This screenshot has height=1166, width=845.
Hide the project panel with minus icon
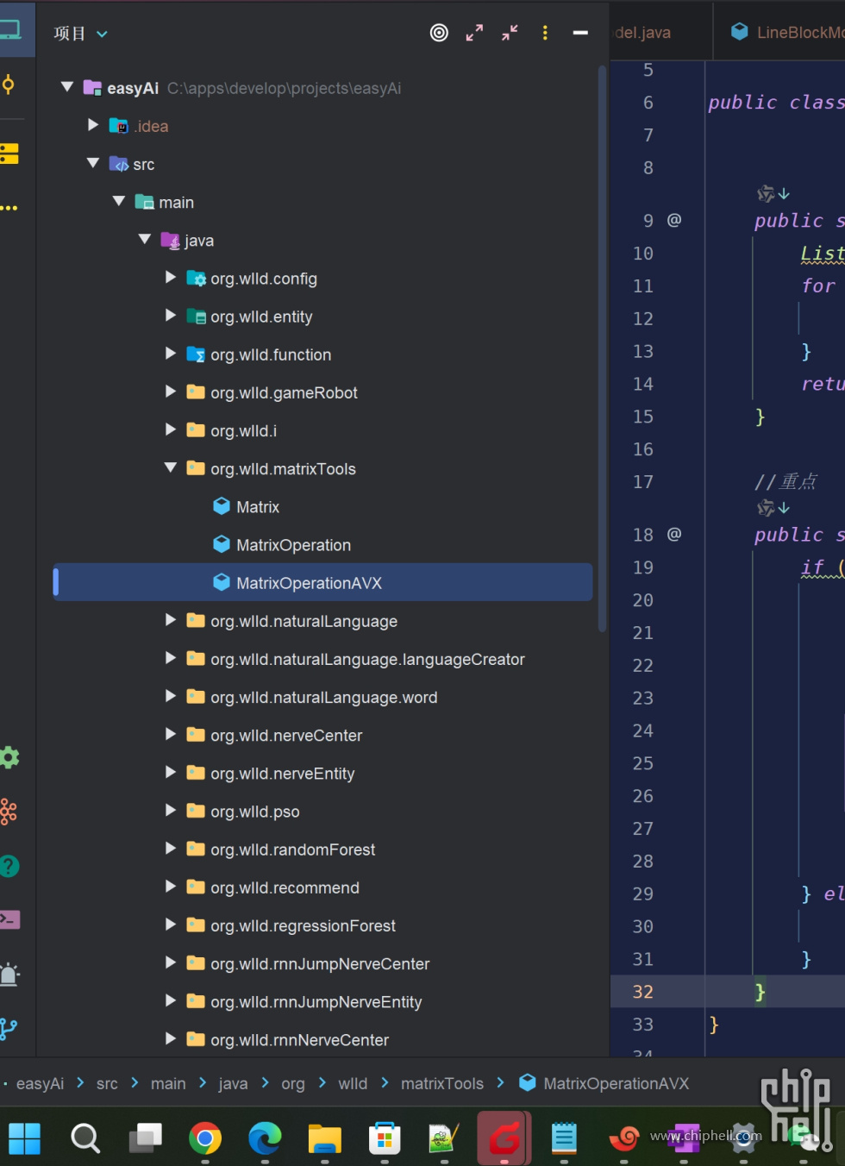point(580,33)
